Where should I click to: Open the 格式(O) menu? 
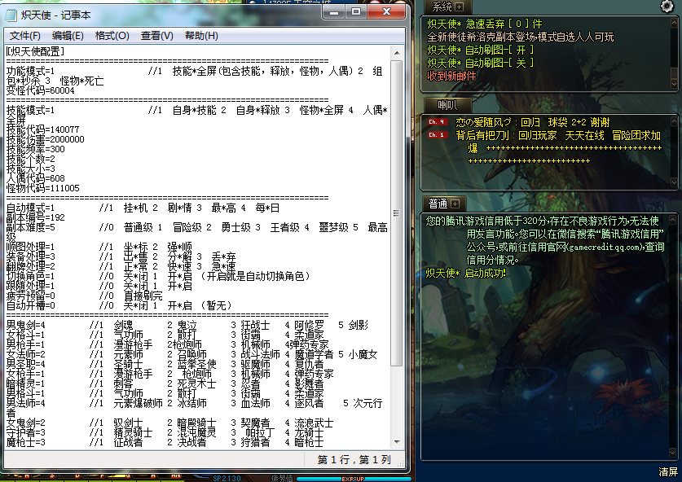[112, 36]
